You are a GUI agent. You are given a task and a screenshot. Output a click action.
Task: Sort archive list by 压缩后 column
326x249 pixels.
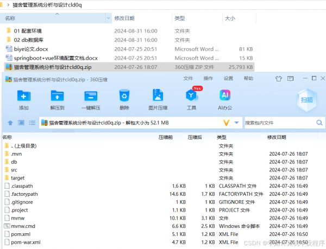coord(195,137)
